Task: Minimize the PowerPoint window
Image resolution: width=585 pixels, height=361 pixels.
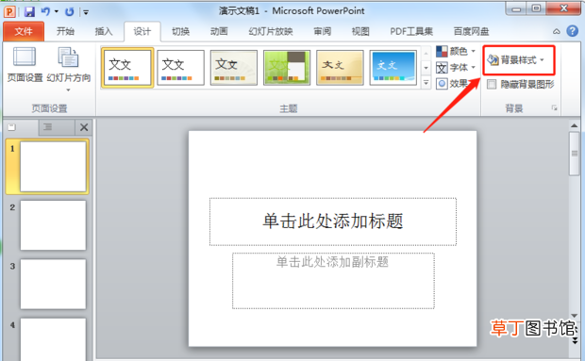Action: click(x=516, y=8)
